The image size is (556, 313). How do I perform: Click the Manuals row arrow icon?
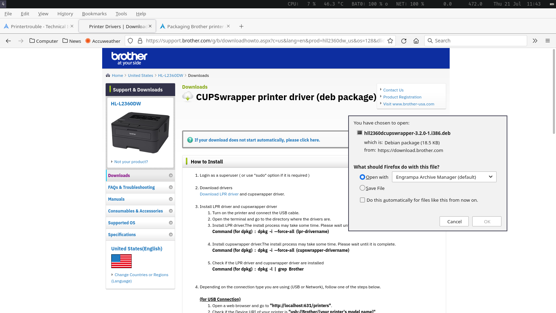(171, 199)
